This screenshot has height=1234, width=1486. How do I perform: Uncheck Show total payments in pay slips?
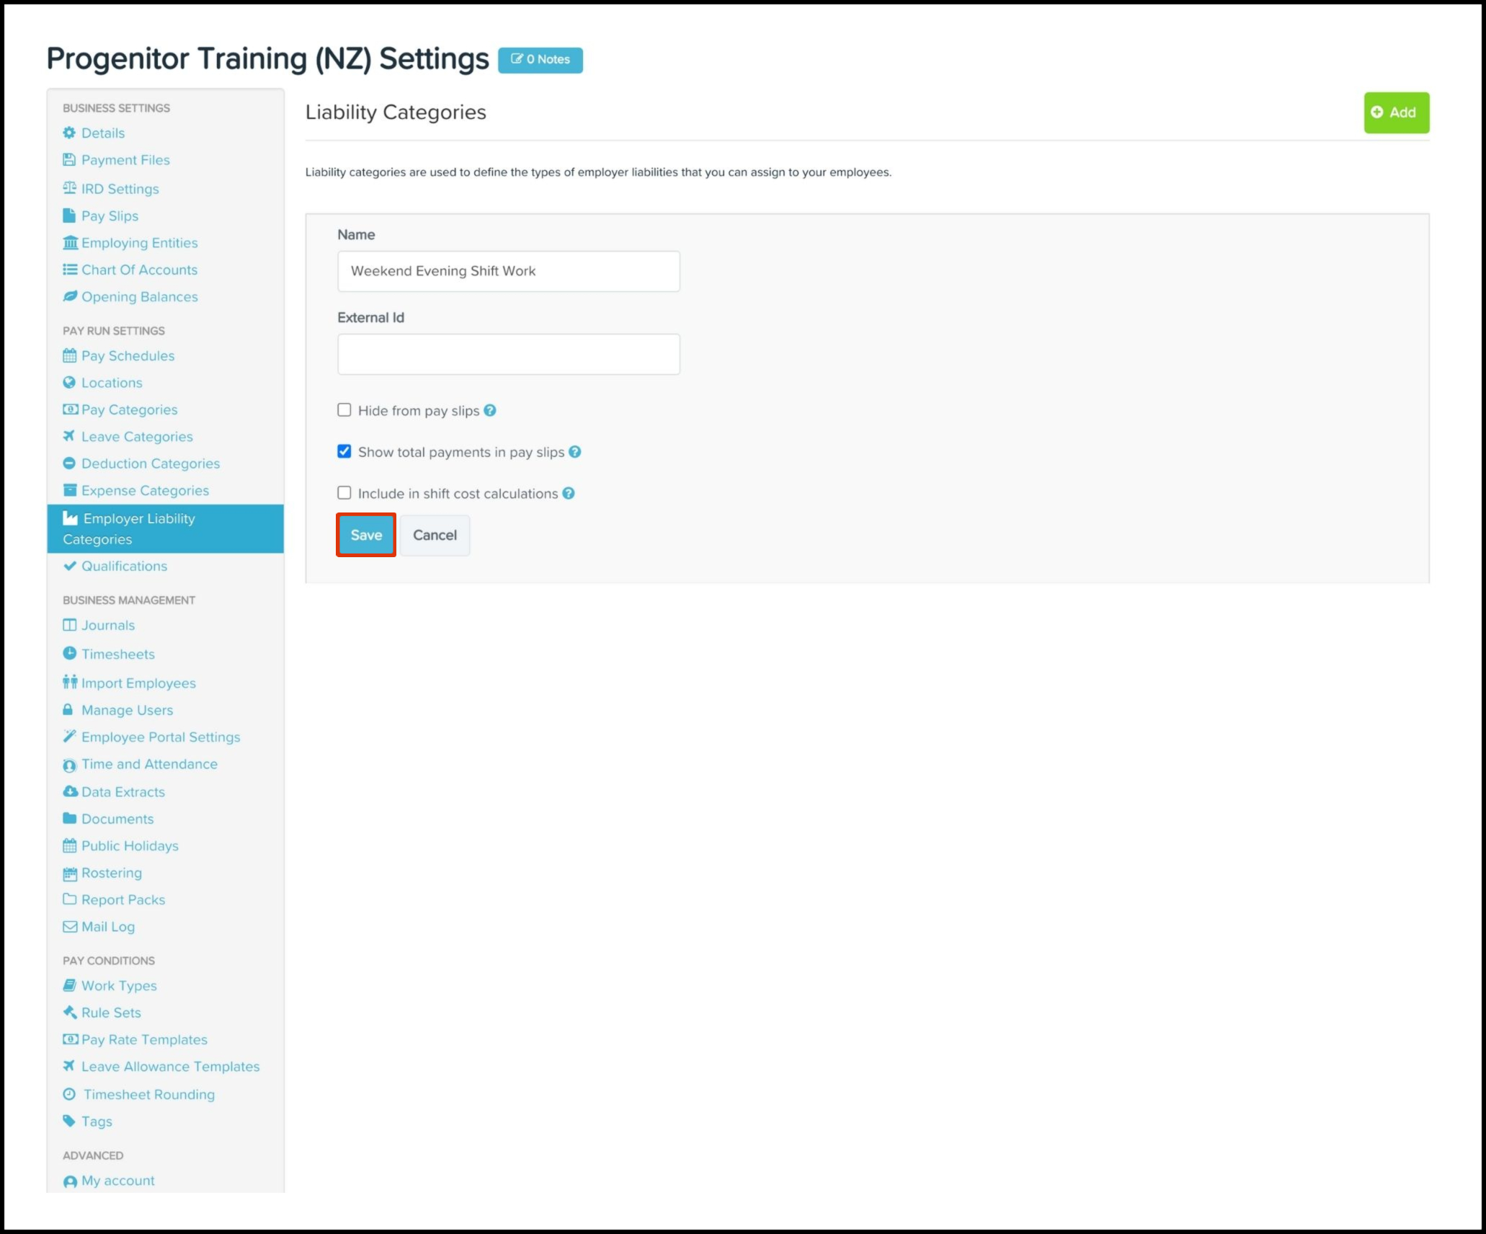click(x=344, y=452)
